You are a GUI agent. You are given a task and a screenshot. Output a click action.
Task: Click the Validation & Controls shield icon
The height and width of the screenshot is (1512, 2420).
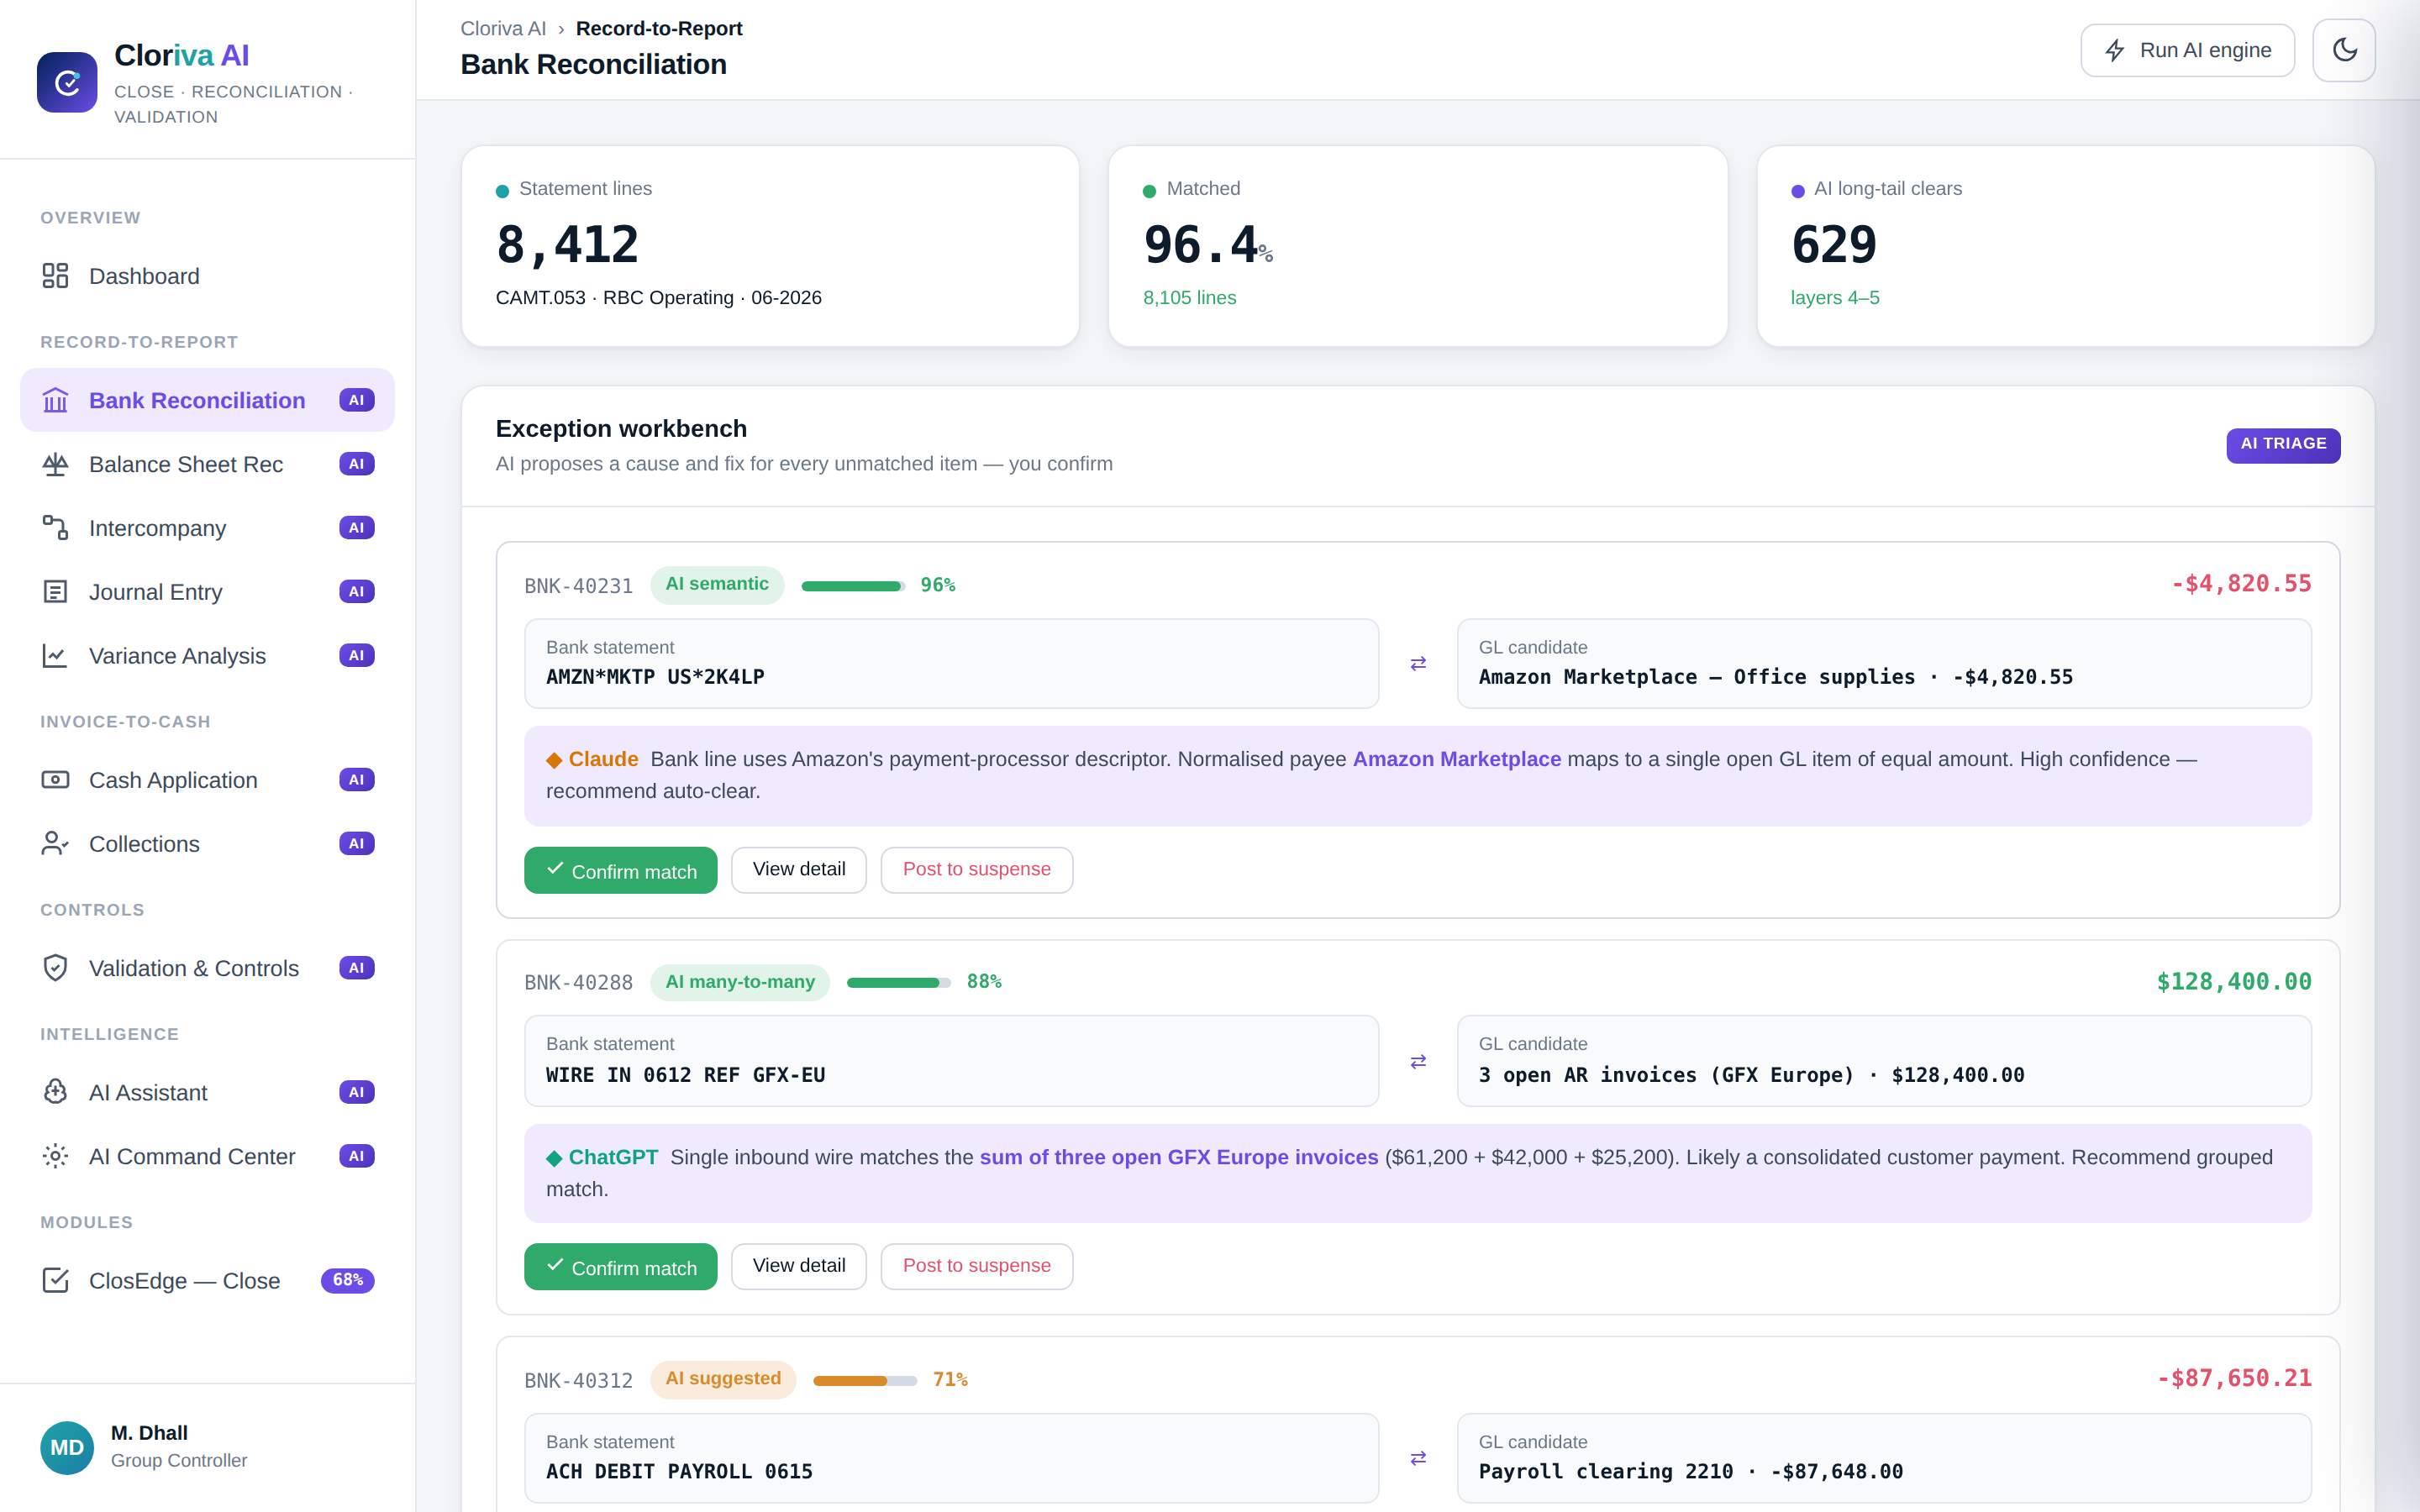coord(55,968)
